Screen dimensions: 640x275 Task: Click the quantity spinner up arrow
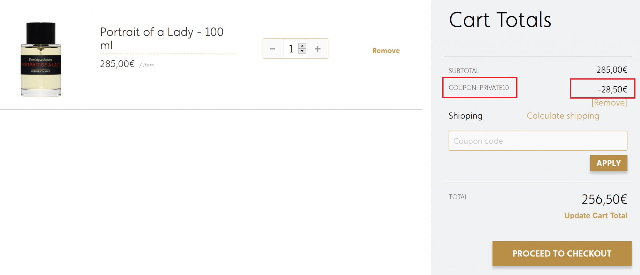click(x=302, y=46)
